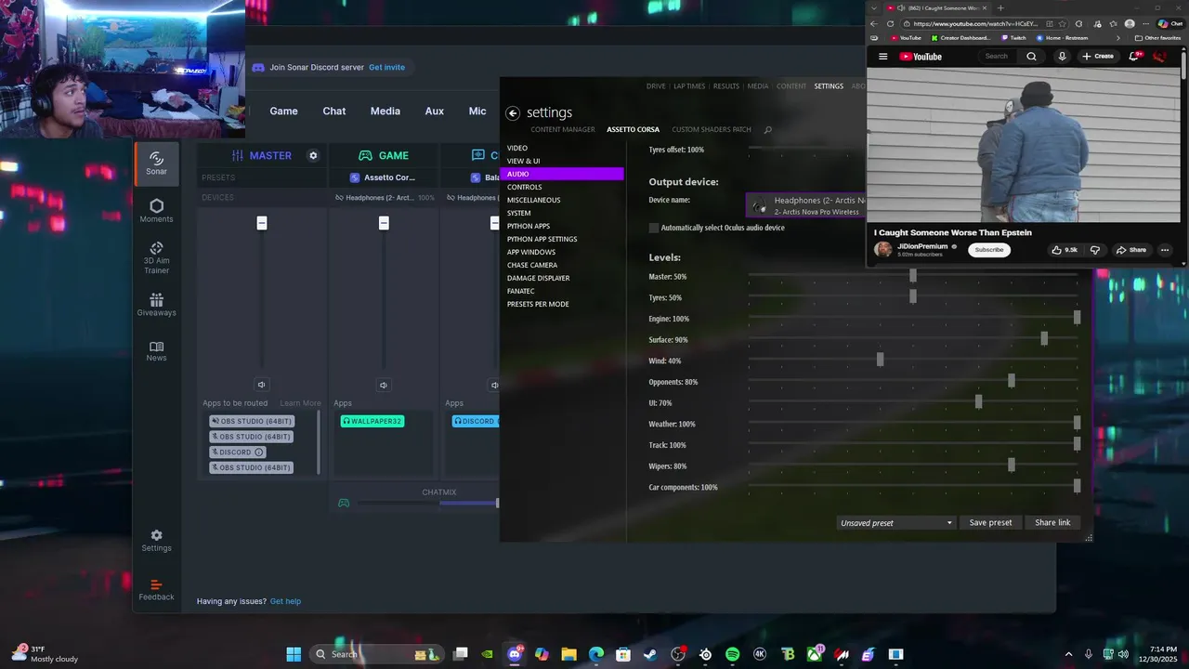Like the YouTube video
This screenshot has height=669, width=1189.
1064,250
